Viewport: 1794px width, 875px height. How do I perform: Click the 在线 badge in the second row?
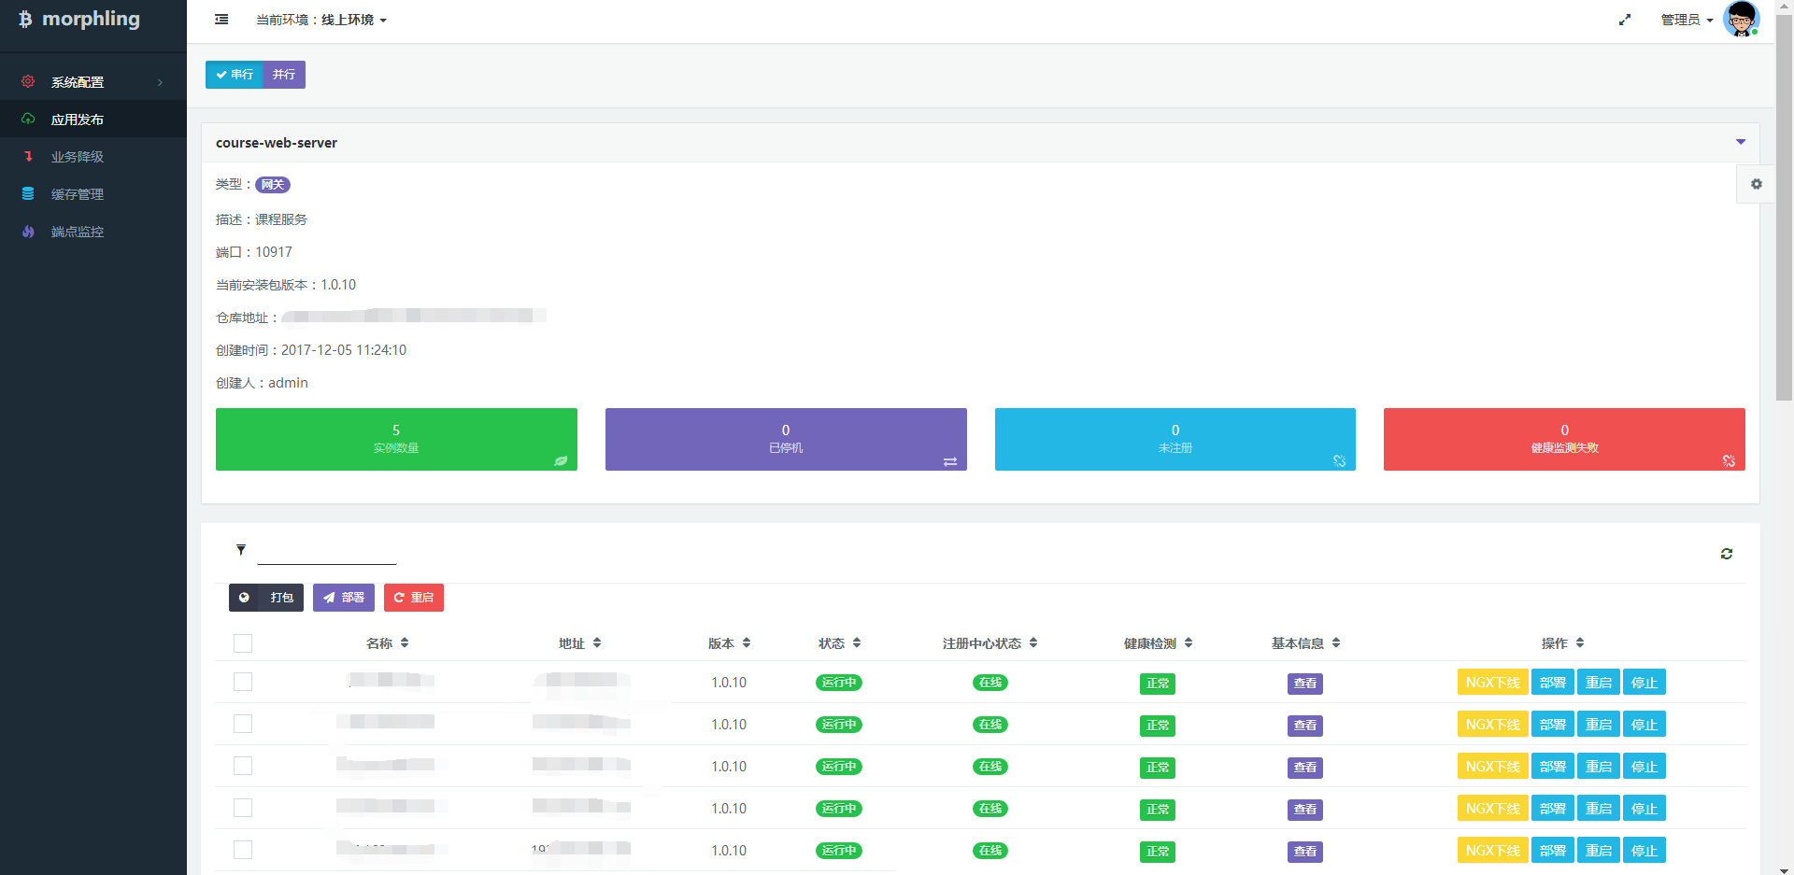(x=990, y=725)
